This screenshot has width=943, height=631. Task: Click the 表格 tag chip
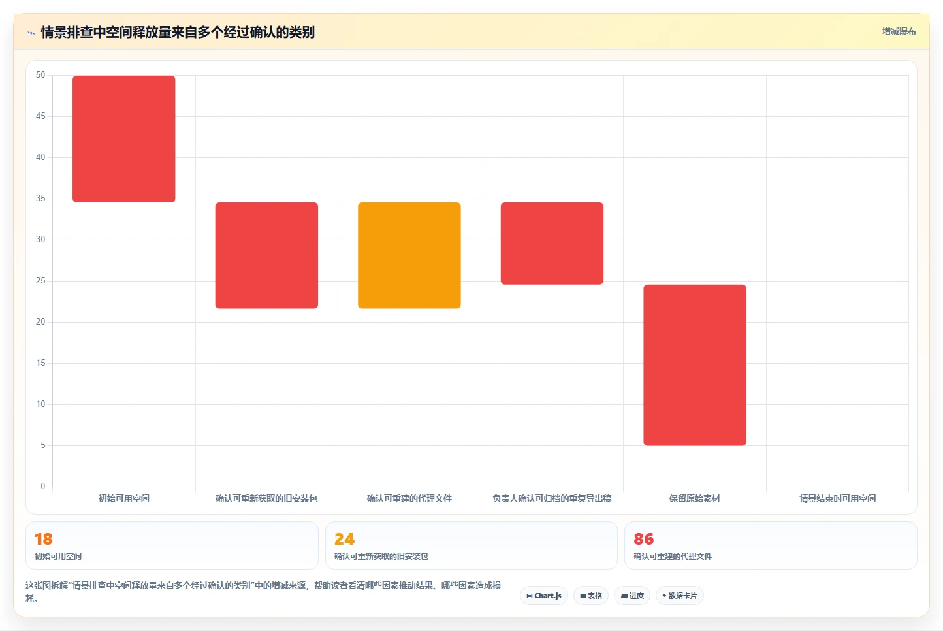coord(591,596)
